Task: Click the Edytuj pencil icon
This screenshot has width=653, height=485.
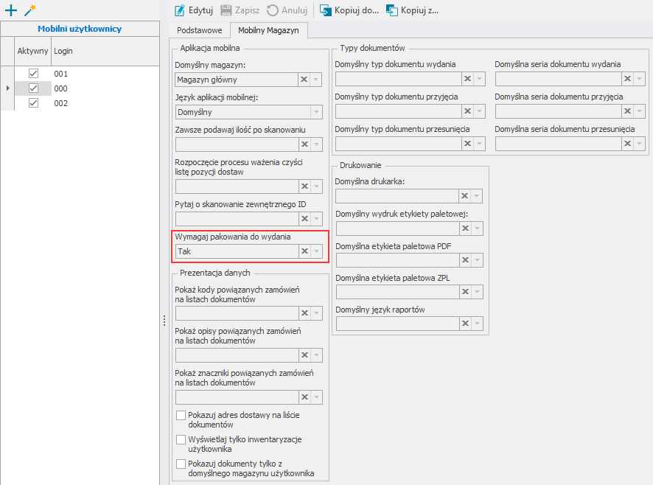Action: coord(180,10)
